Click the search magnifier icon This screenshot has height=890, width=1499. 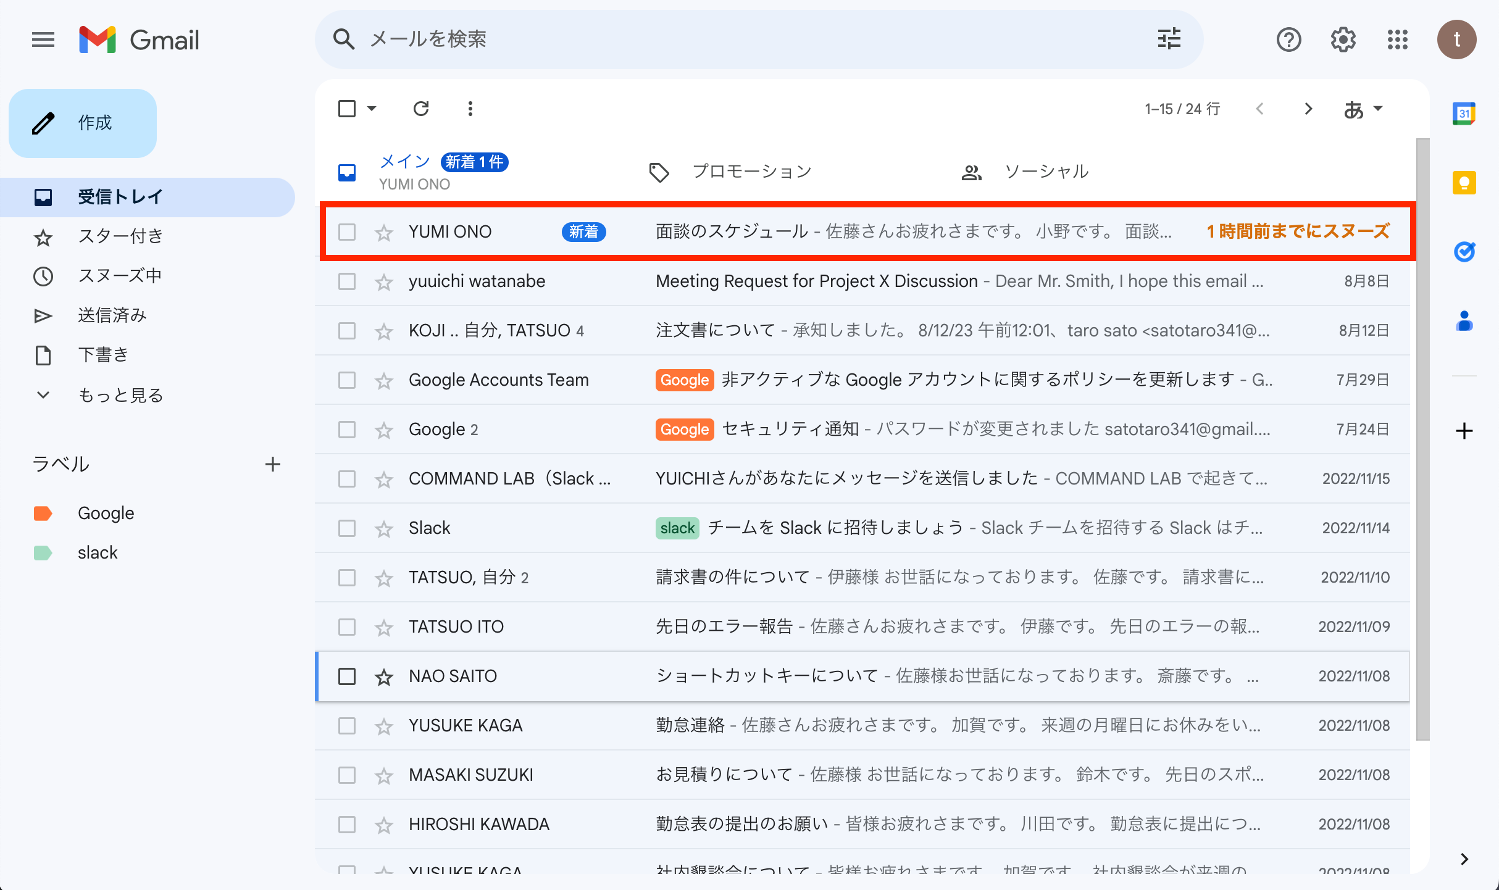coord(343,40)
